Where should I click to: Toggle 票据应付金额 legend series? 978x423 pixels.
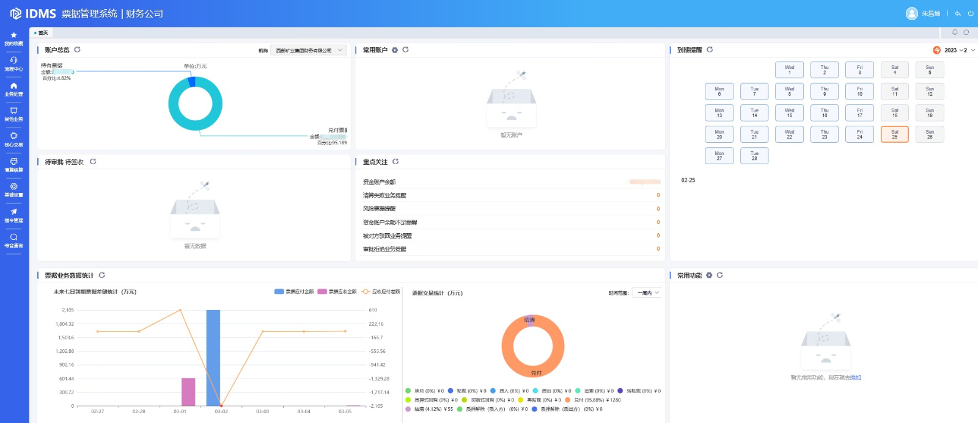point(294,292)
